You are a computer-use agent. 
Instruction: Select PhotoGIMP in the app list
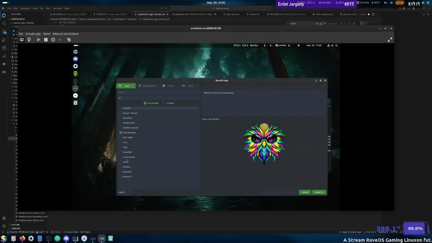pos(127,152)
